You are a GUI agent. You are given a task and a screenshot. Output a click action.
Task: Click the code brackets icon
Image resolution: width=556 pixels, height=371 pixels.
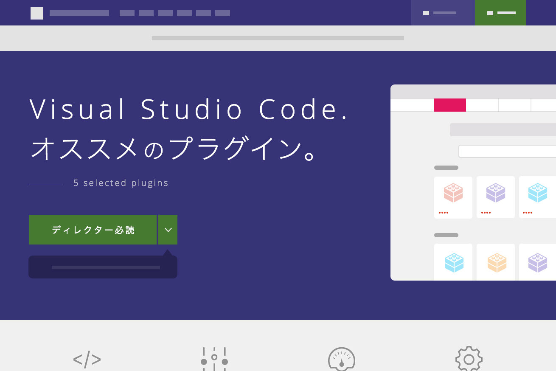pyautogui.click(x=87, y=360)
